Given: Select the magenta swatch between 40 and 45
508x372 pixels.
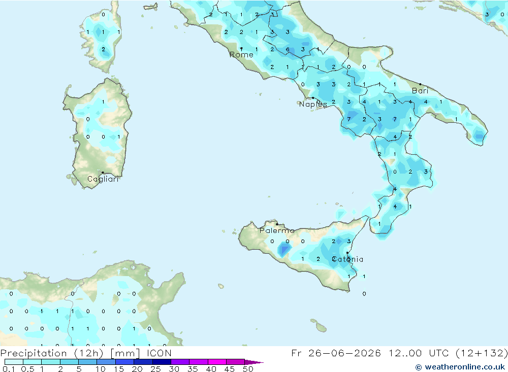Looking at the screenshot, I should pos(217,362).
